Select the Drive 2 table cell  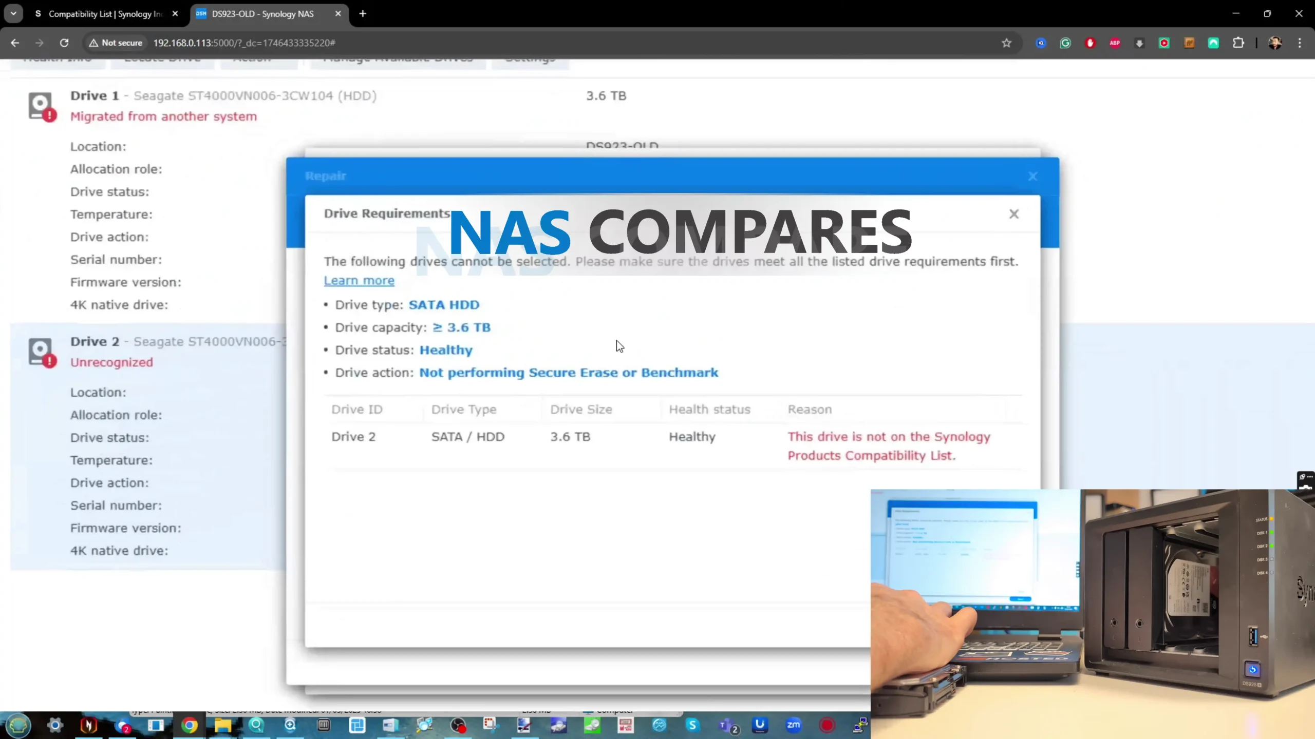click(x=353, y=437)
